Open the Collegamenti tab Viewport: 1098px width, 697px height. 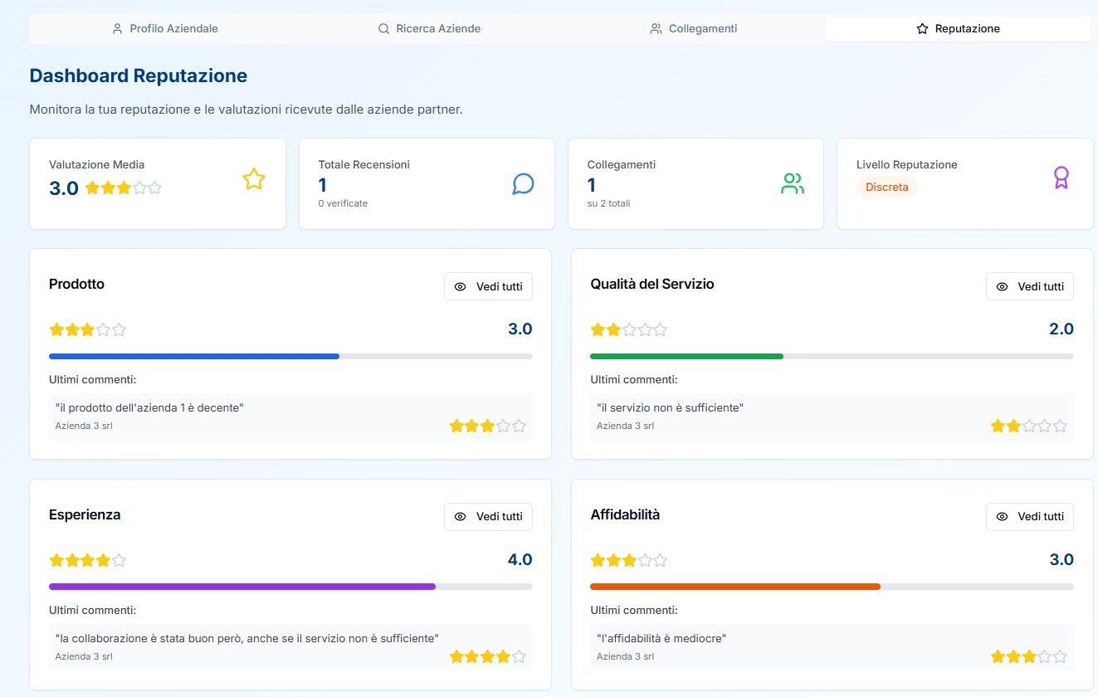pos(693,28)
